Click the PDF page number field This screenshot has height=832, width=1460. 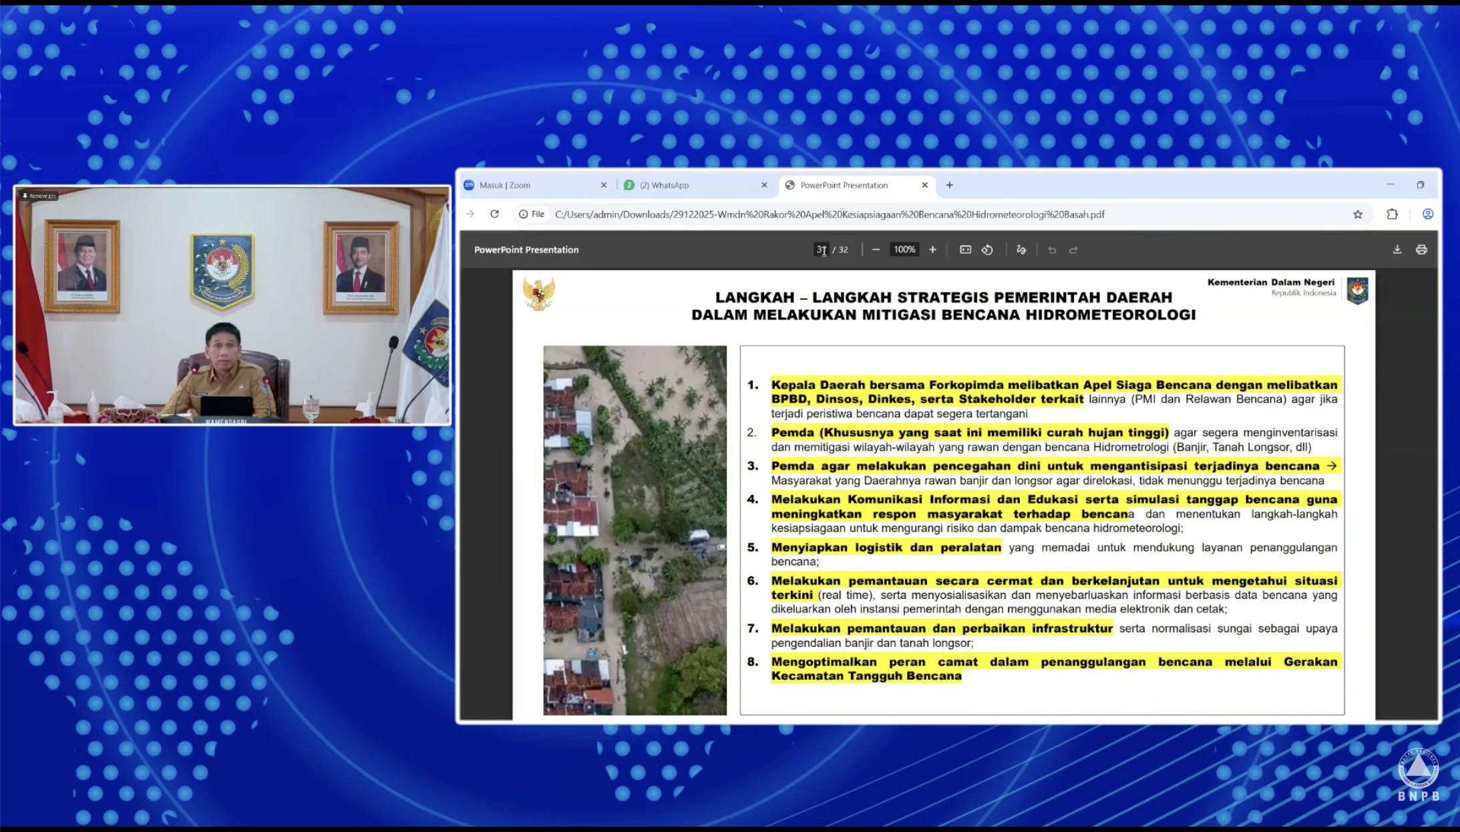820,250
